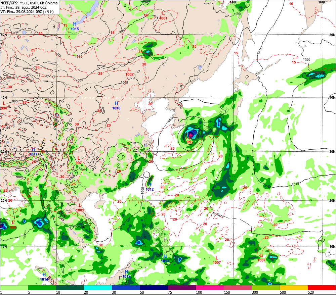Select the H 1013 high-pressure marker
This screenshot has width=336, height=295.
click(x=165, y=258)
